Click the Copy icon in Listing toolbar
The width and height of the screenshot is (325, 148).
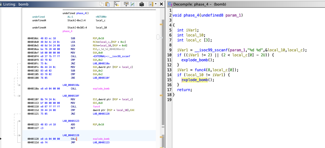[102, 4]
